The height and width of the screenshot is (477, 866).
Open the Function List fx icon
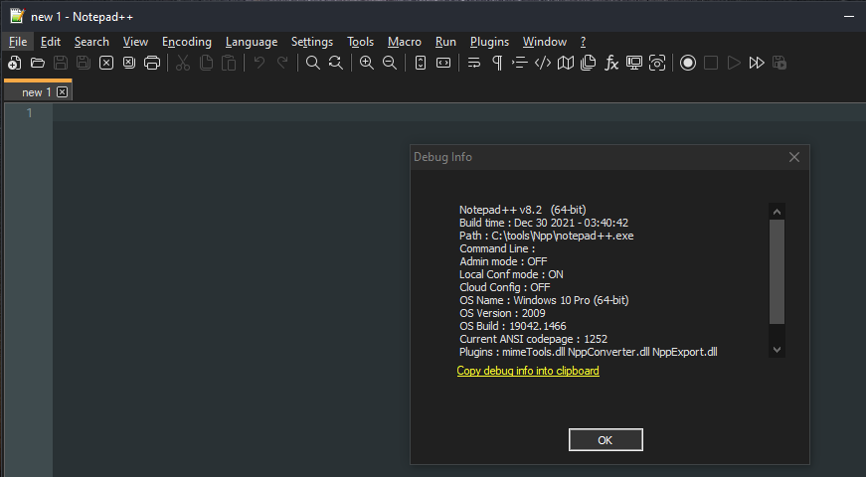611,63
